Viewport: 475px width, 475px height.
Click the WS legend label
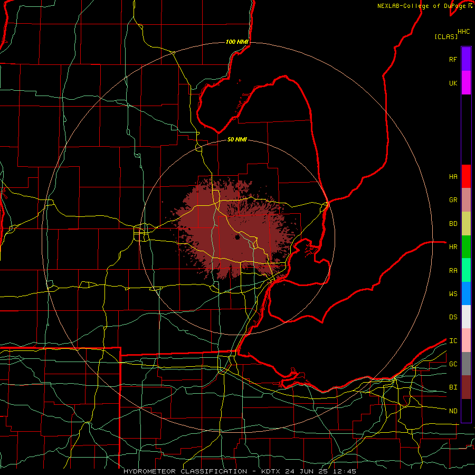[x=453, y=293]
